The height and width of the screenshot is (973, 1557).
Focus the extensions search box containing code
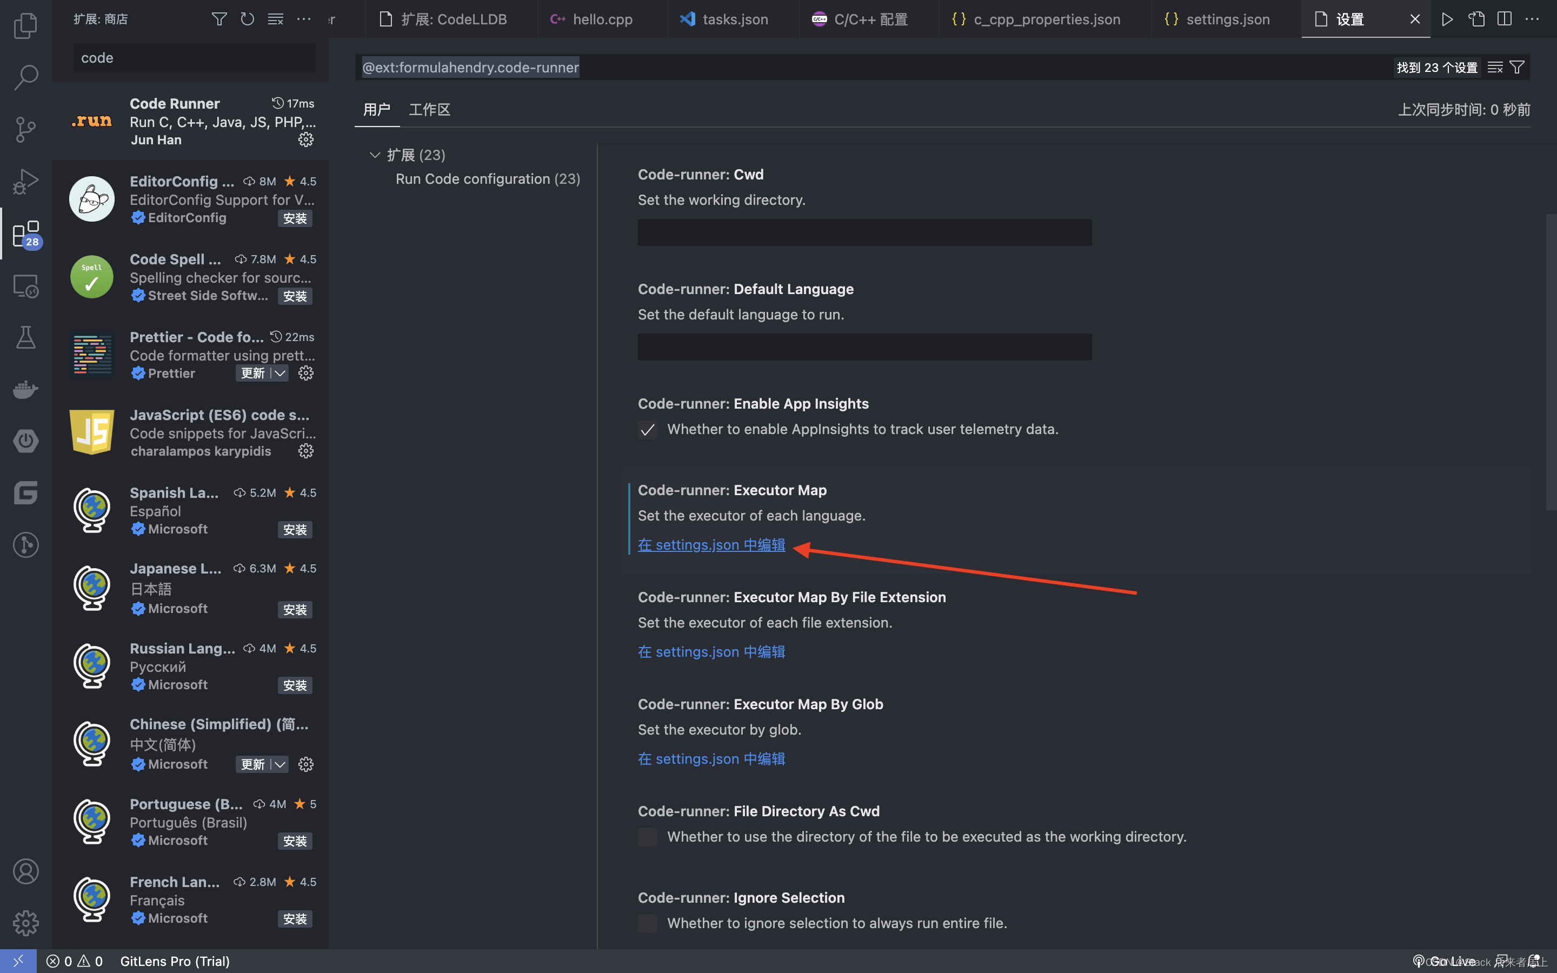click(x=194, y=58)
